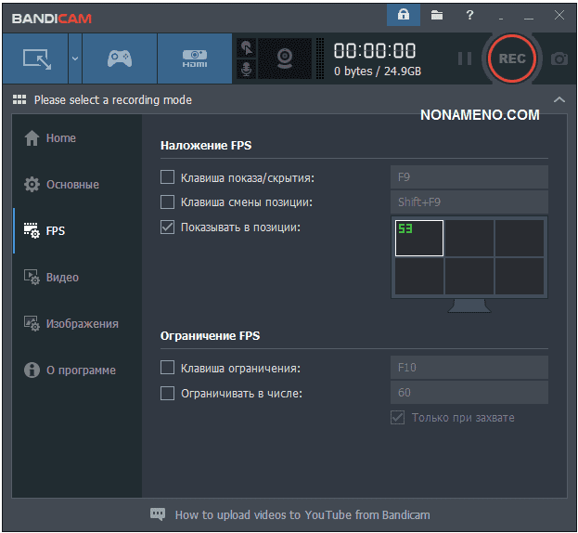This screenshot has width=578, height=533.
Task: Collapse the recording mode selection panel
Action: pyautogui.click(x=558, y=99)
